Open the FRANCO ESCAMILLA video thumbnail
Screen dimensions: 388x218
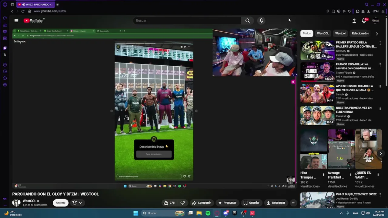pos(317,72)
